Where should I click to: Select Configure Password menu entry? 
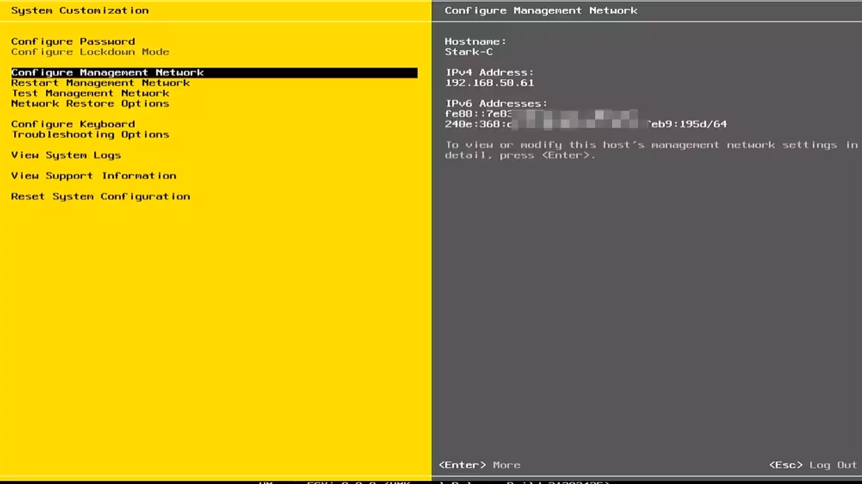click(72, 41)
